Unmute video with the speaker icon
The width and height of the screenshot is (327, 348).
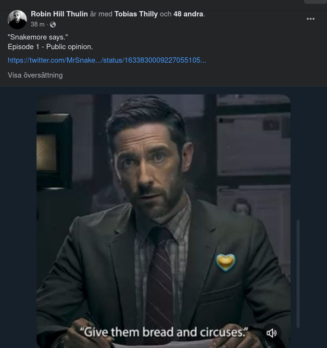pyautogui.click(x=272, y=333)
